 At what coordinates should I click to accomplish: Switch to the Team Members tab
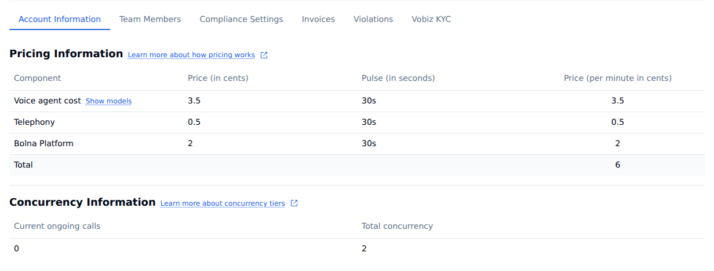[x=150, y=19]
